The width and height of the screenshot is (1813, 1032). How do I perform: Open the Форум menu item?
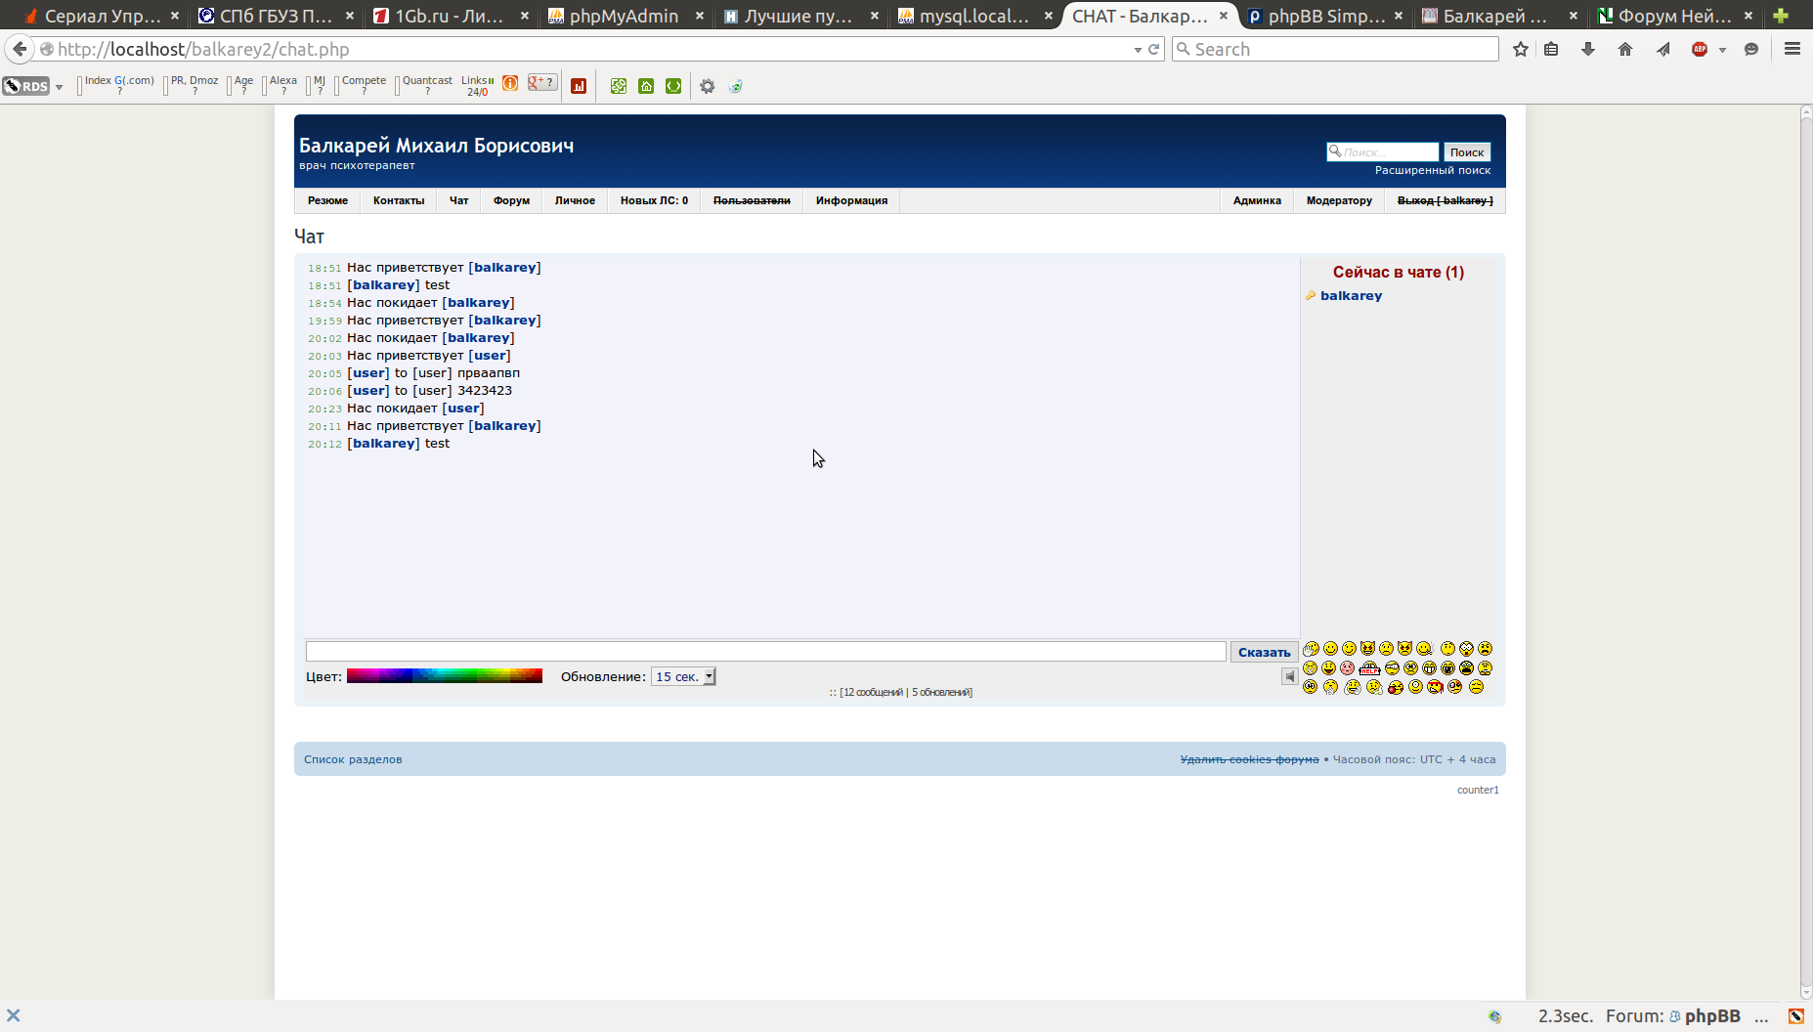point(511,200)
